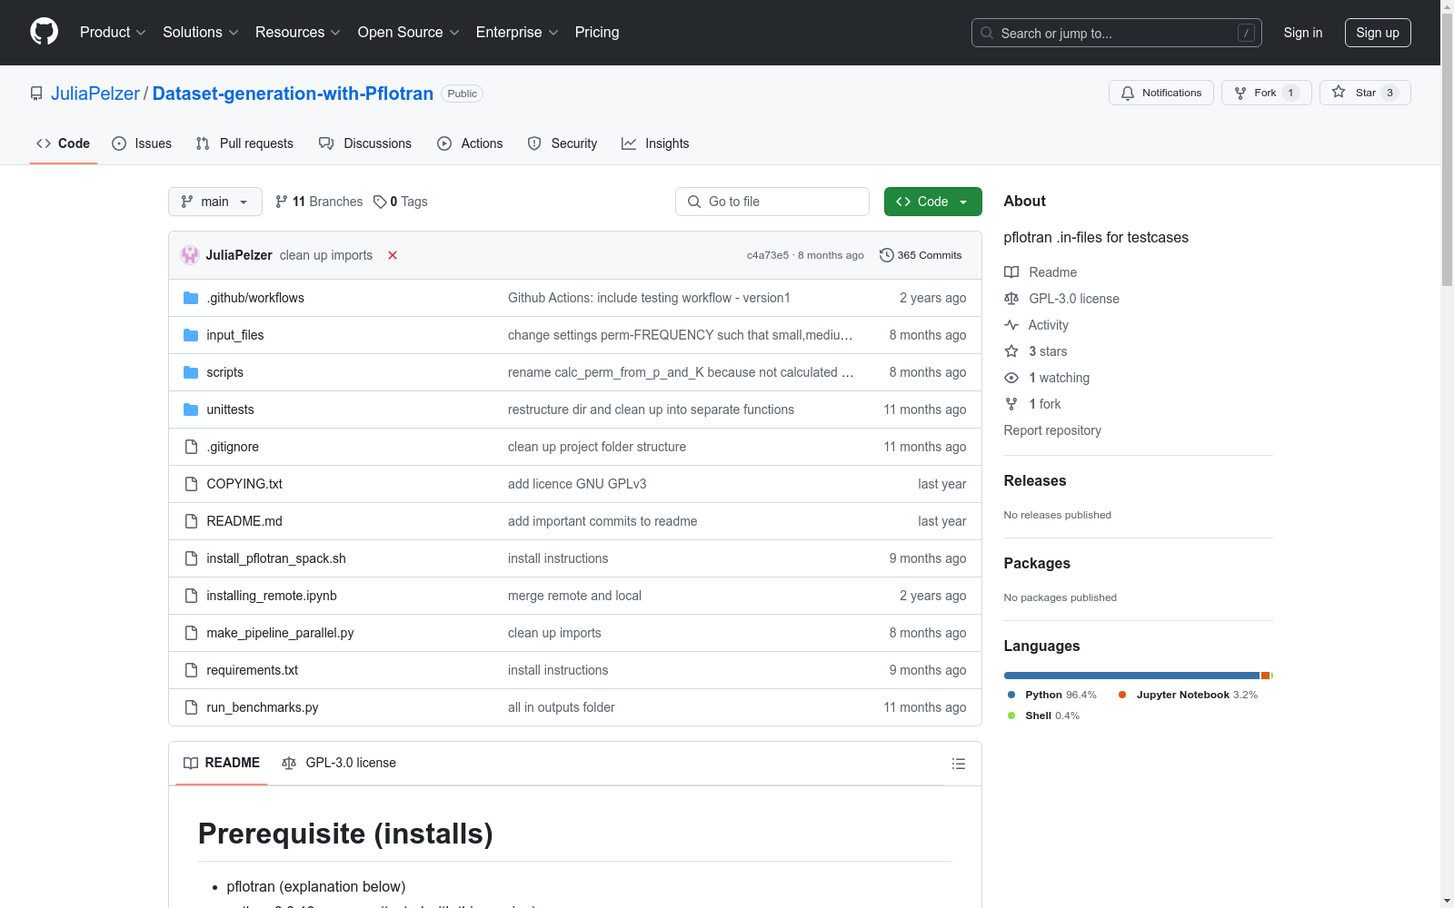Open the green Code clone dropdown
This screenshot has width=1454, height=908.
(932, 202)
